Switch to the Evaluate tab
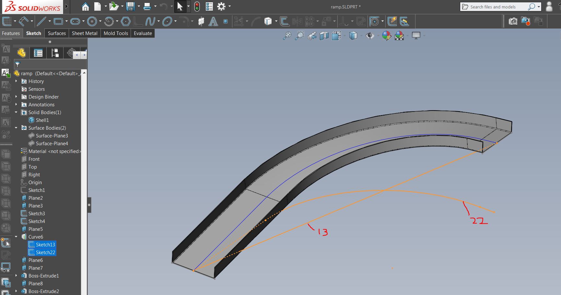 (x=143, y=33)
